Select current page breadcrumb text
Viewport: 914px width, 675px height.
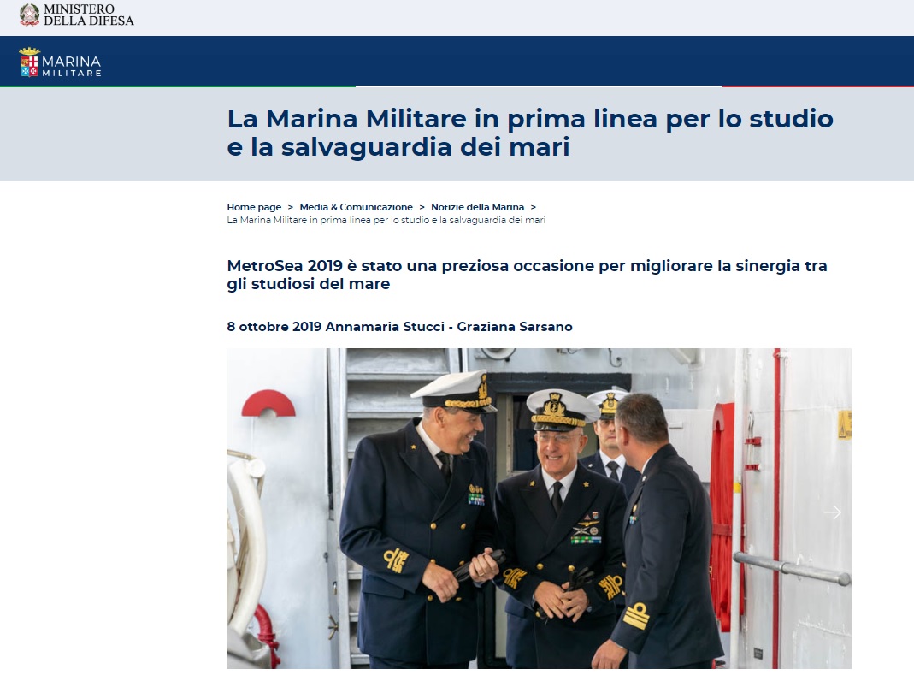pos(386,220)
